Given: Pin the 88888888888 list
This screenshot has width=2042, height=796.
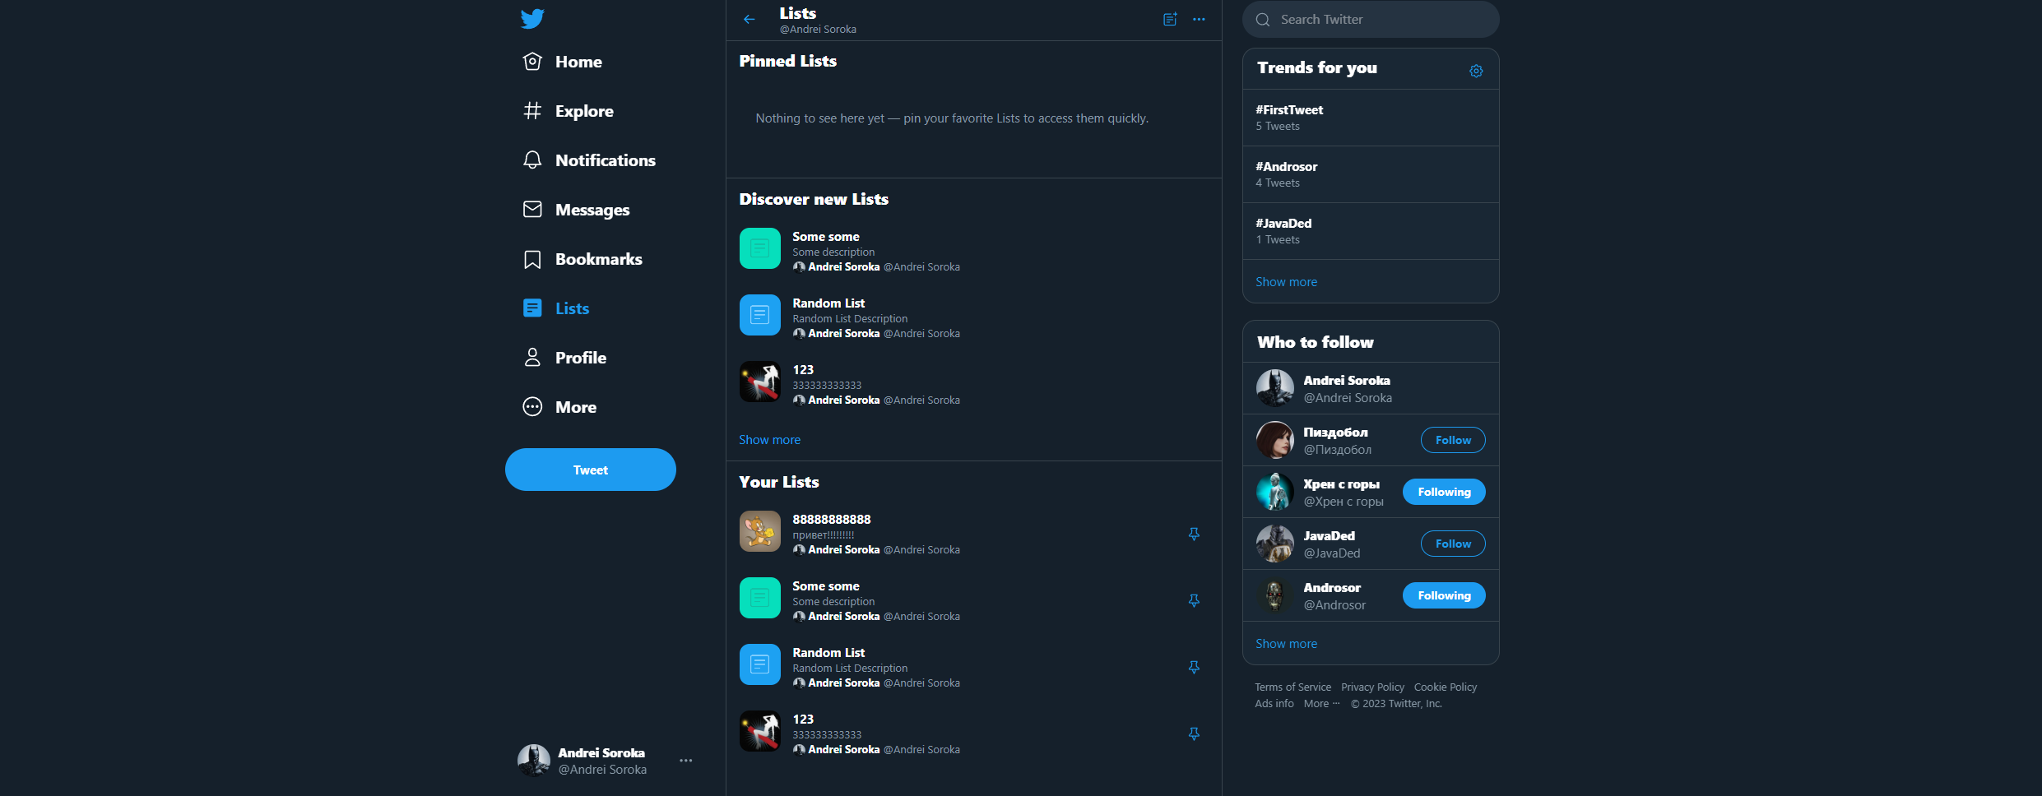Looking at the screenshot, I should tap(1194, 535).
